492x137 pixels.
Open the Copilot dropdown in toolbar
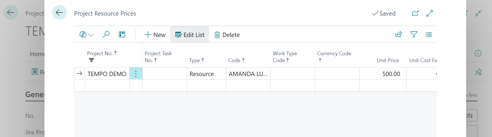tap(86, 35)
